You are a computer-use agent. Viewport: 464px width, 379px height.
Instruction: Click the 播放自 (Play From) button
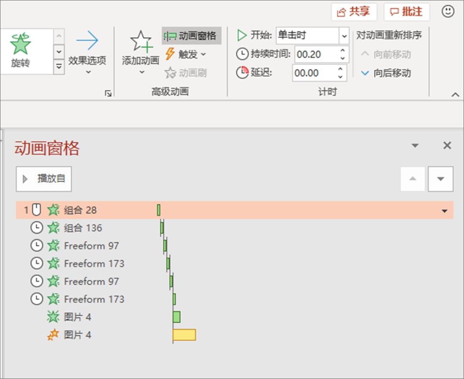click(x=43, y=179)
